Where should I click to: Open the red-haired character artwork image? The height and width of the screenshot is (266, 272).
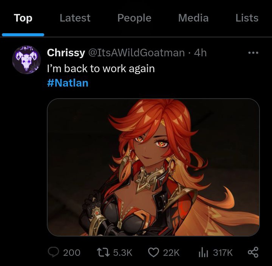point(153,167)
